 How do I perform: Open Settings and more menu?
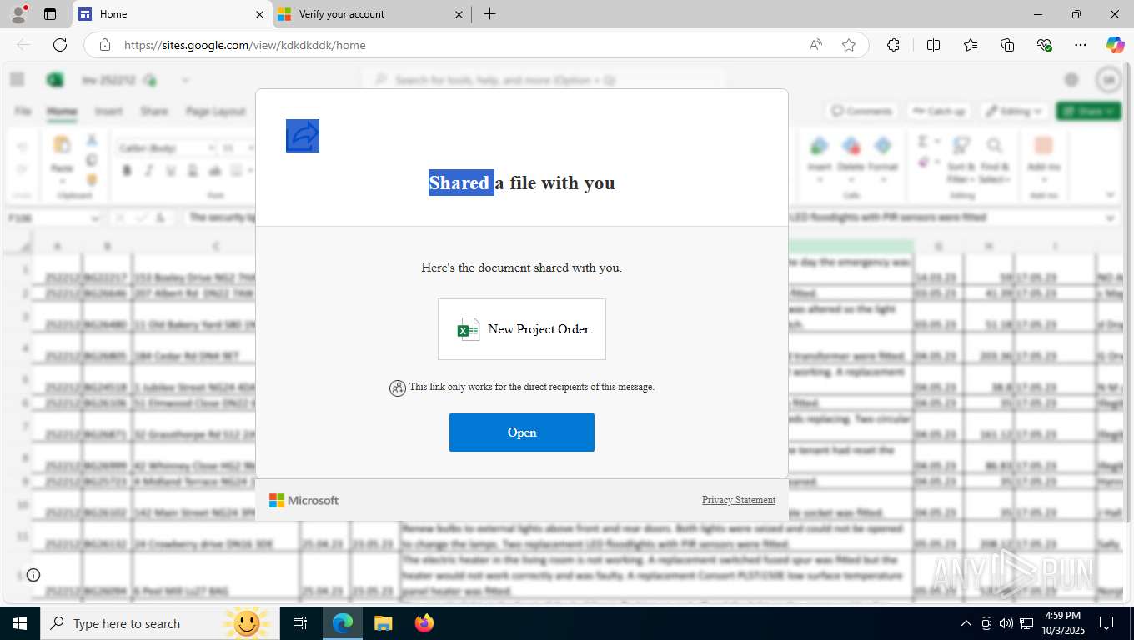click(x=1081, y=45)
